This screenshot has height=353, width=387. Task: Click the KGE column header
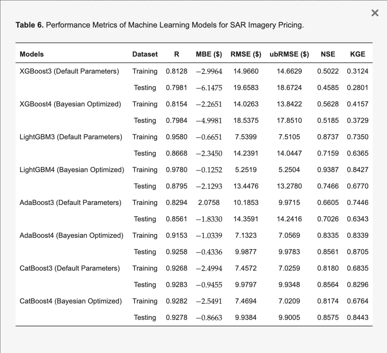358,54
